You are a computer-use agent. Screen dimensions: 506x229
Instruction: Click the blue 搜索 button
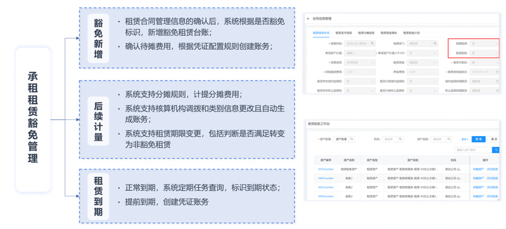point(478,139)
